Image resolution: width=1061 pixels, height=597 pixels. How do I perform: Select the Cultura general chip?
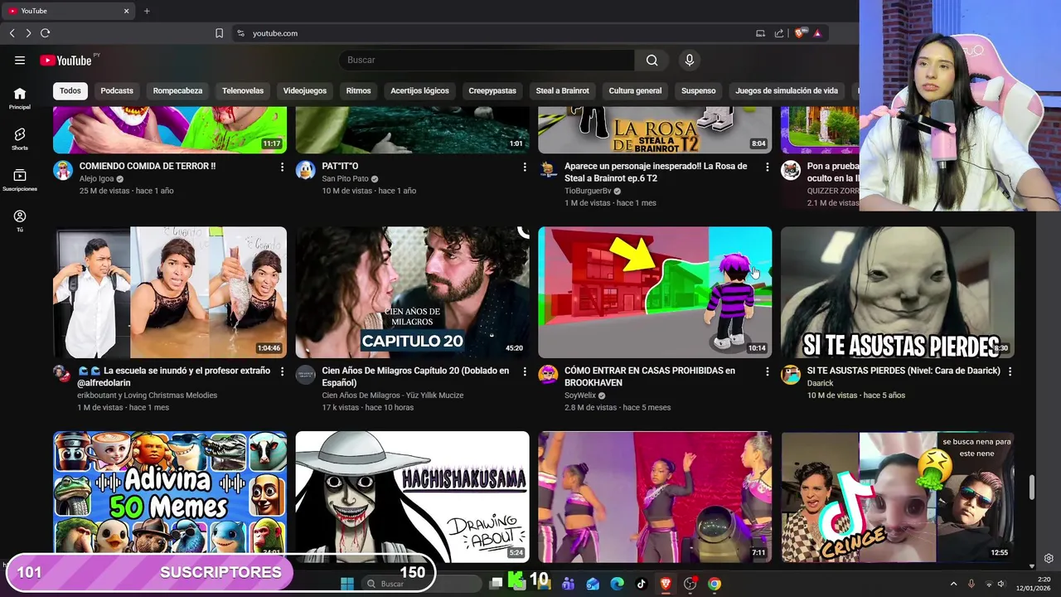tap(635, 90)
